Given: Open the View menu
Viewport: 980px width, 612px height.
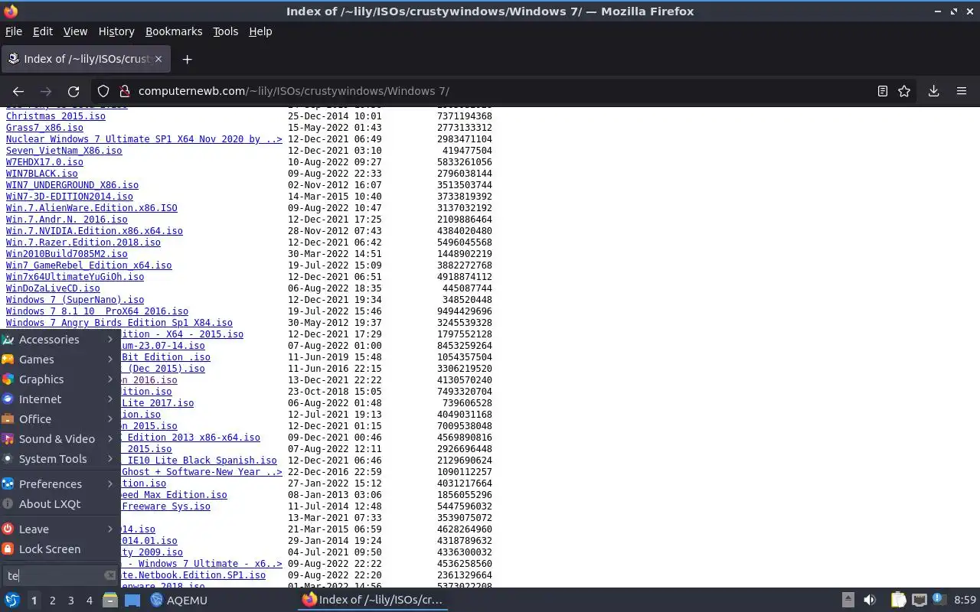Looking at the screenshot, I should coord(75,31).
